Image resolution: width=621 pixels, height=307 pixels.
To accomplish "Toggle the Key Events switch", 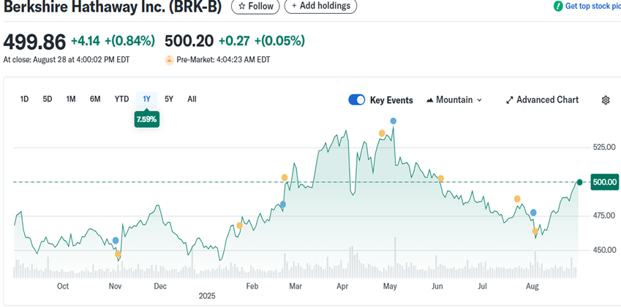I will [357, 100].
